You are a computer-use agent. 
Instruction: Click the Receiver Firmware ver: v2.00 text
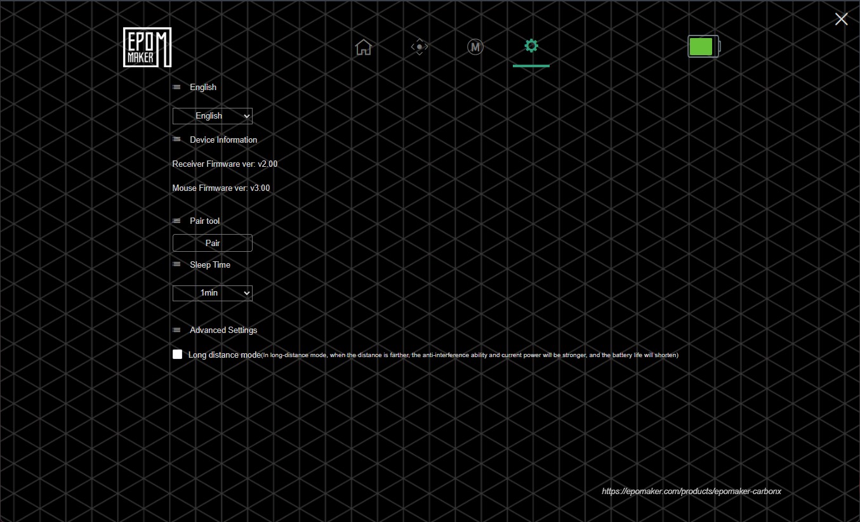[x=225, y=164]
